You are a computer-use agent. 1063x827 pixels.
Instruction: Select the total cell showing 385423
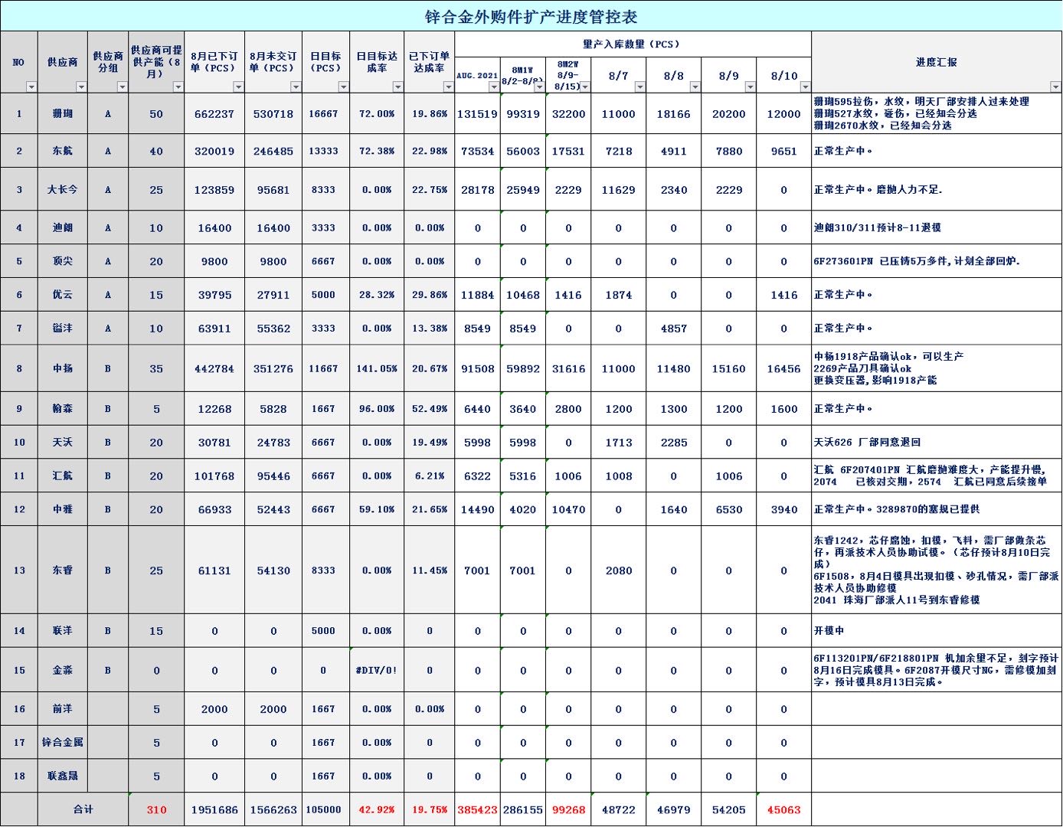477,810
